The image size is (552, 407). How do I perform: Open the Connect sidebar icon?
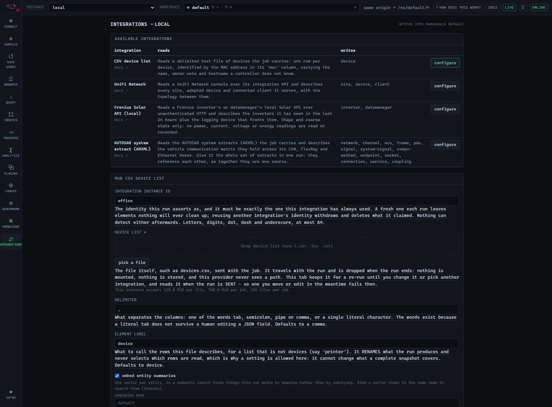click(11, 23)
